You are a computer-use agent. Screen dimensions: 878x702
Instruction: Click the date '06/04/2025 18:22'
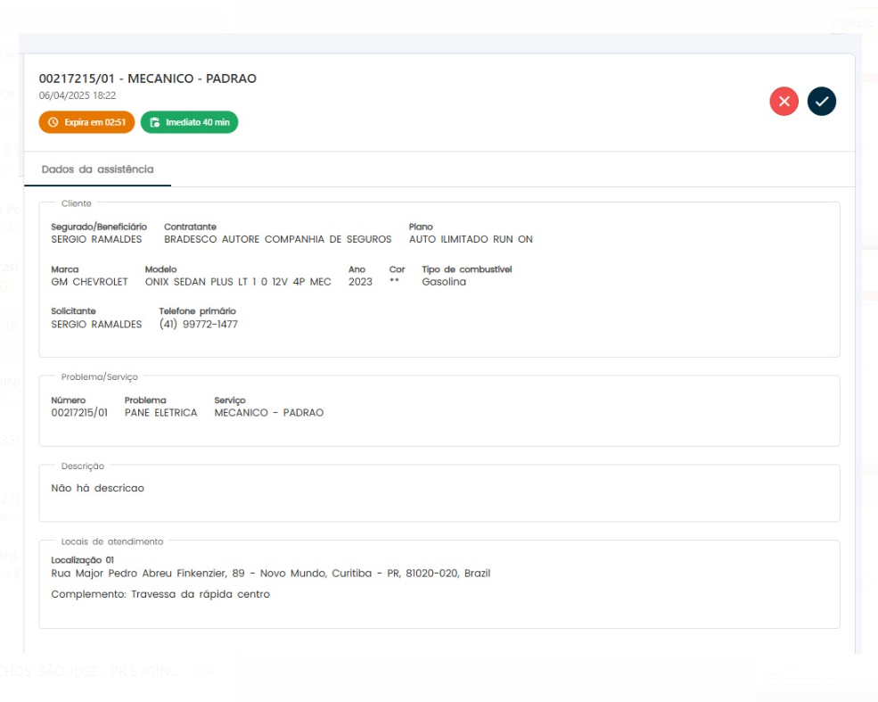tap(78, 95)
